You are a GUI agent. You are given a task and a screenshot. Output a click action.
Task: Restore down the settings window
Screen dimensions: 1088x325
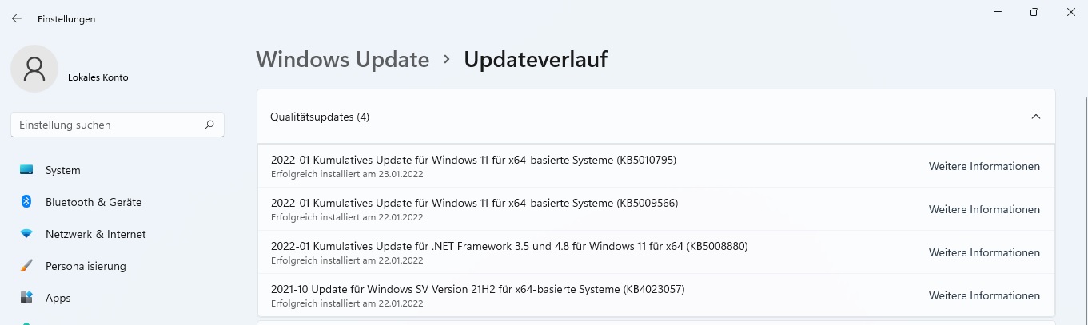point(1034,12)
